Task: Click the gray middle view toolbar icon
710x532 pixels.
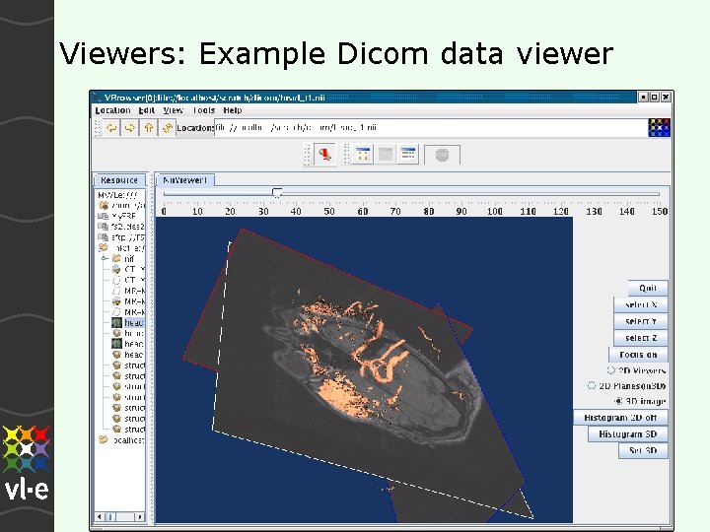Action: coord(386,155)
